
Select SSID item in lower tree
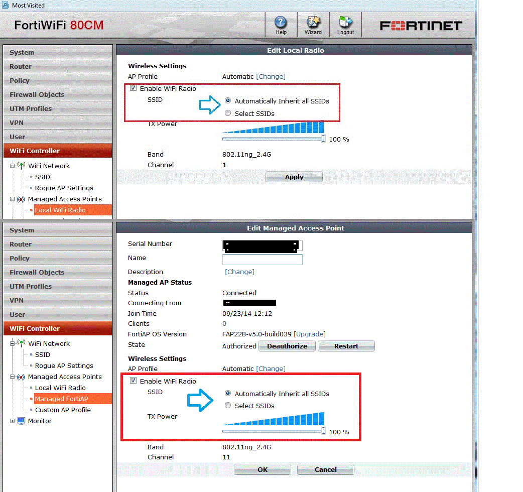tap(42, 354)
